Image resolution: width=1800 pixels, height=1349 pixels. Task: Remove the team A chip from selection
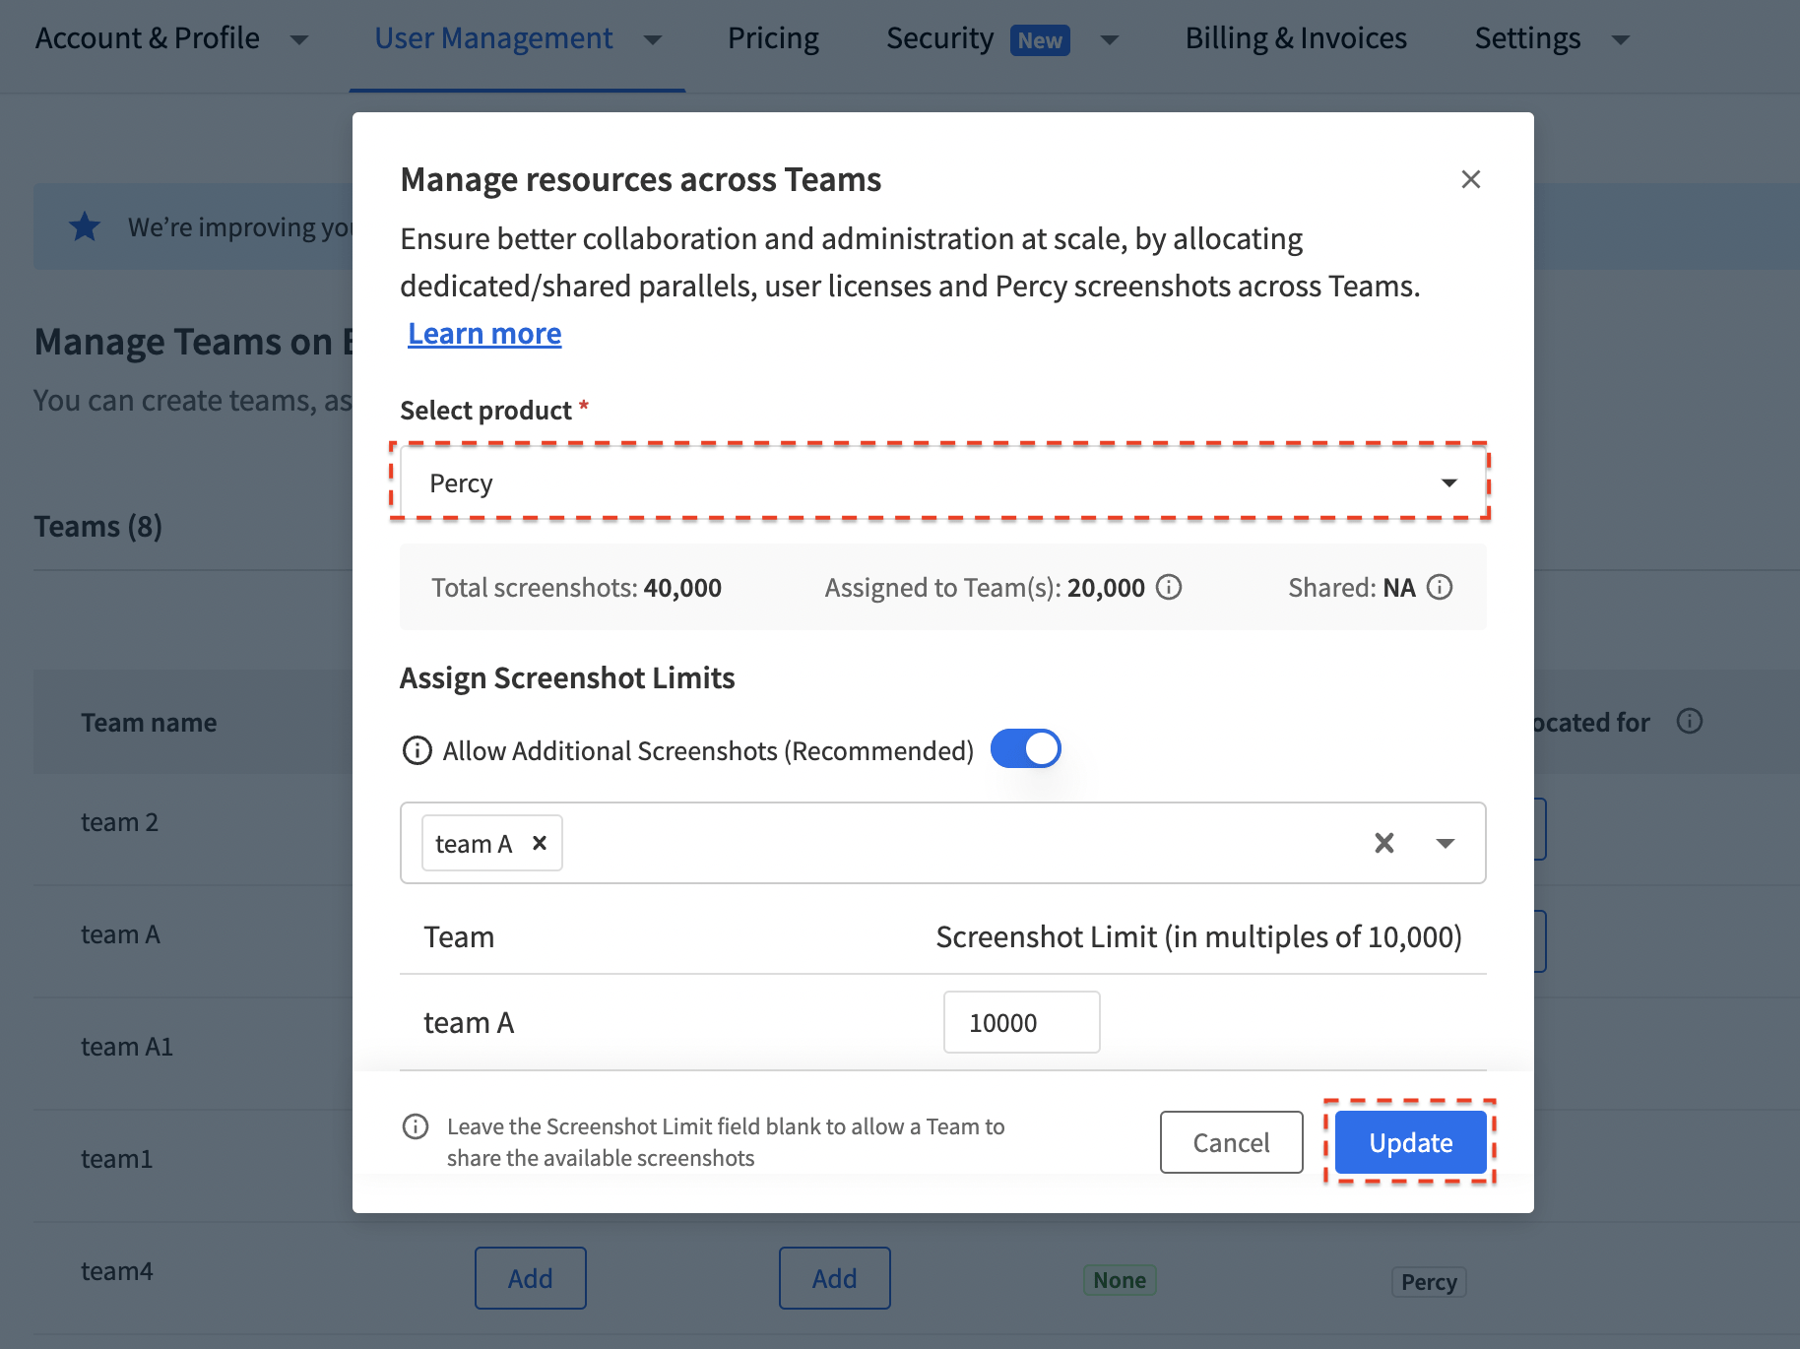coord(539,843)
